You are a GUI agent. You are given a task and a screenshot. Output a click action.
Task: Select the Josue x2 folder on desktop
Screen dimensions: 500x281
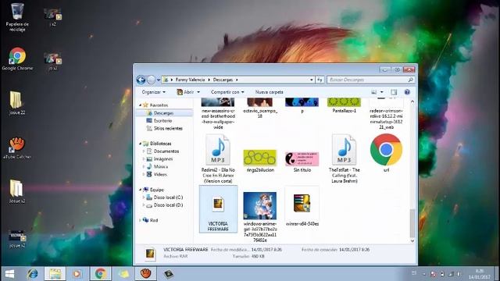(17, 191)
